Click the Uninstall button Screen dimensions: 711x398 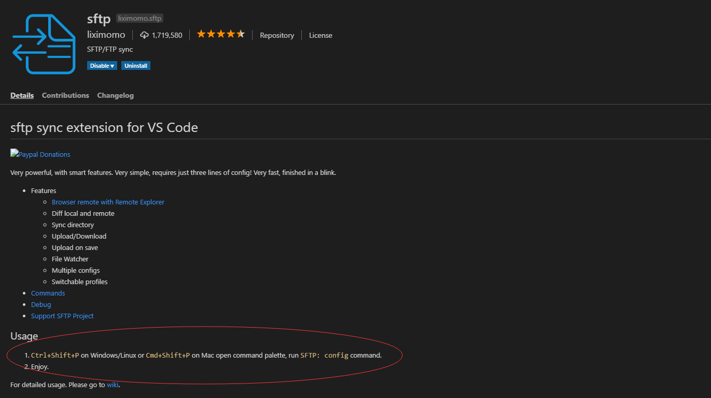click(x=136, y=66)
